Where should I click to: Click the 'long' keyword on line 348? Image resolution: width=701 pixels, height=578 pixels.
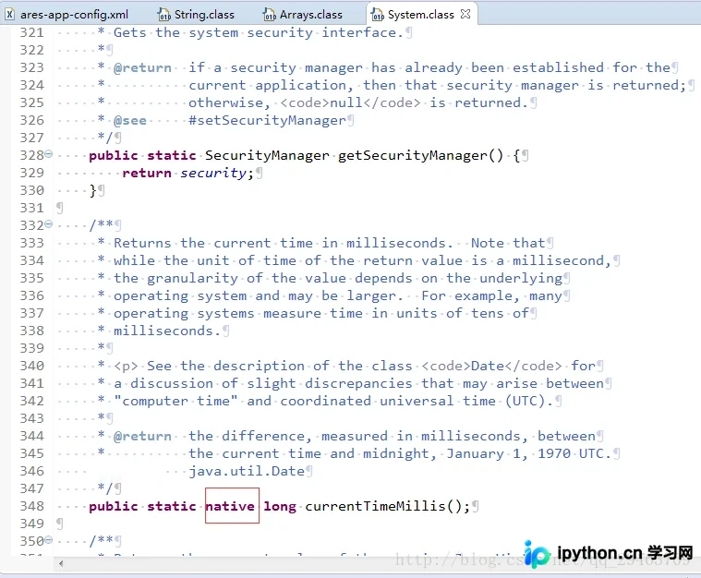[280, 507]
